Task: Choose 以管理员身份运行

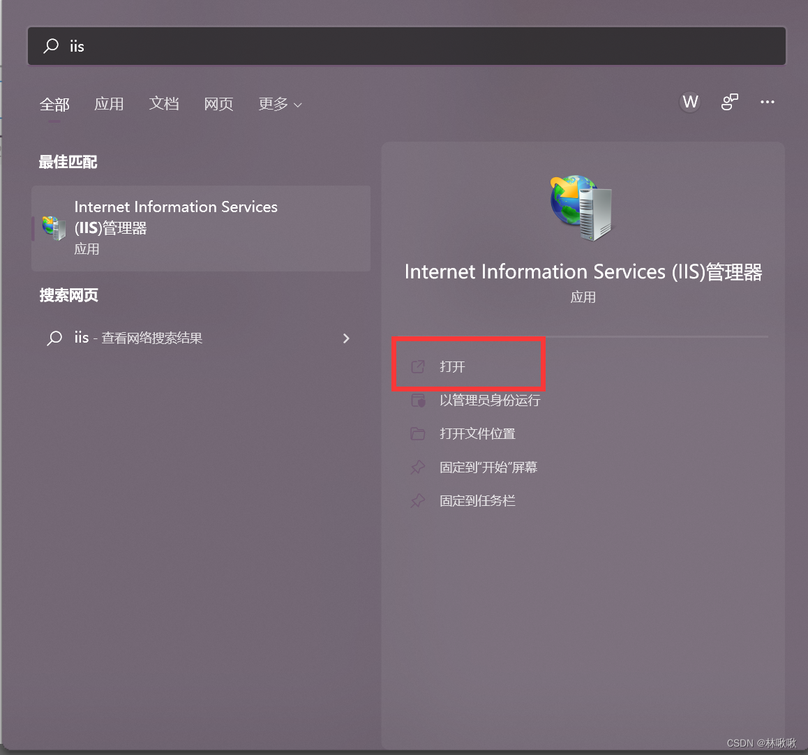Action: point(490,400)
